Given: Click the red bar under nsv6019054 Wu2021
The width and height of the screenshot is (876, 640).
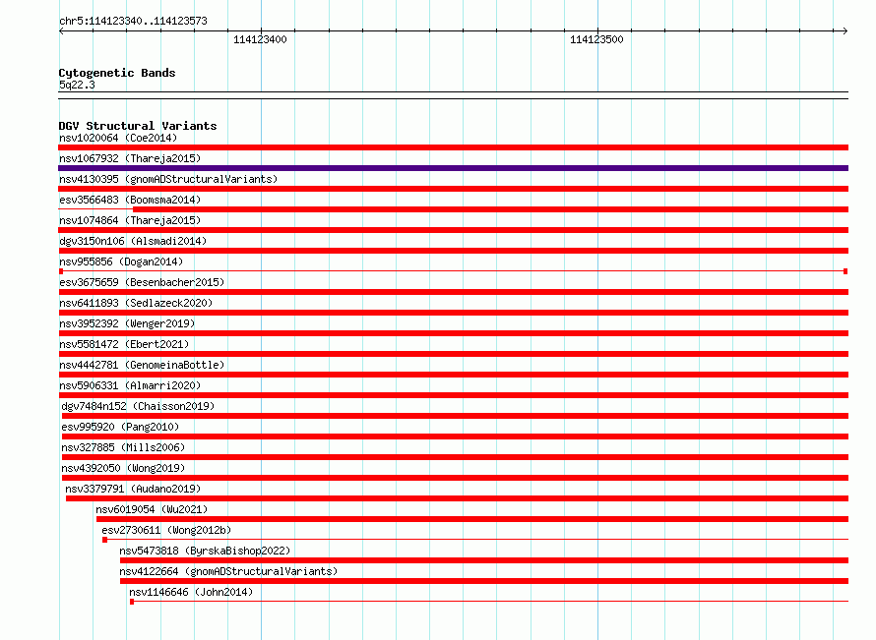Looking at the screenshot, I should [x=472, y=519].
